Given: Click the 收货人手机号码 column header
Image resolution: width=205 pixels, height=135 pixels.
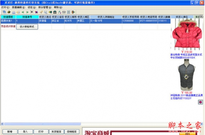Looking at the screenshot, I should pos(131,17).
